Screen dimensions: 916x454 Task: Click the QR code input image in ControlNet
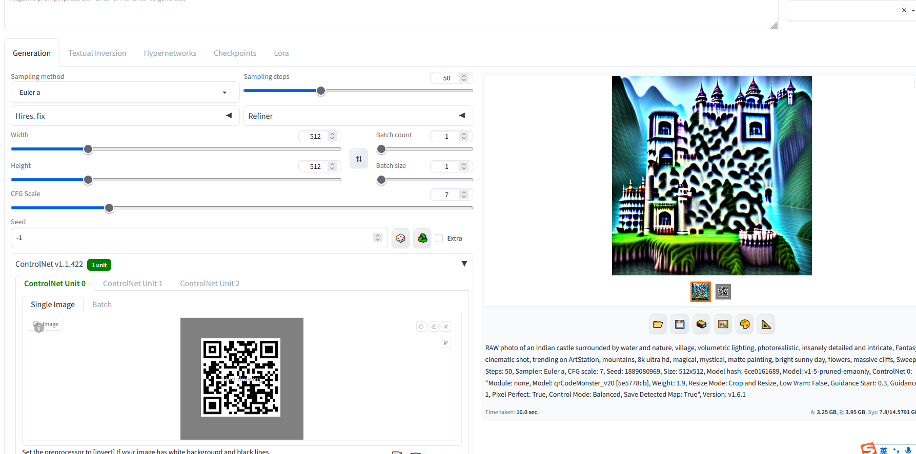(x=242, y=378)
